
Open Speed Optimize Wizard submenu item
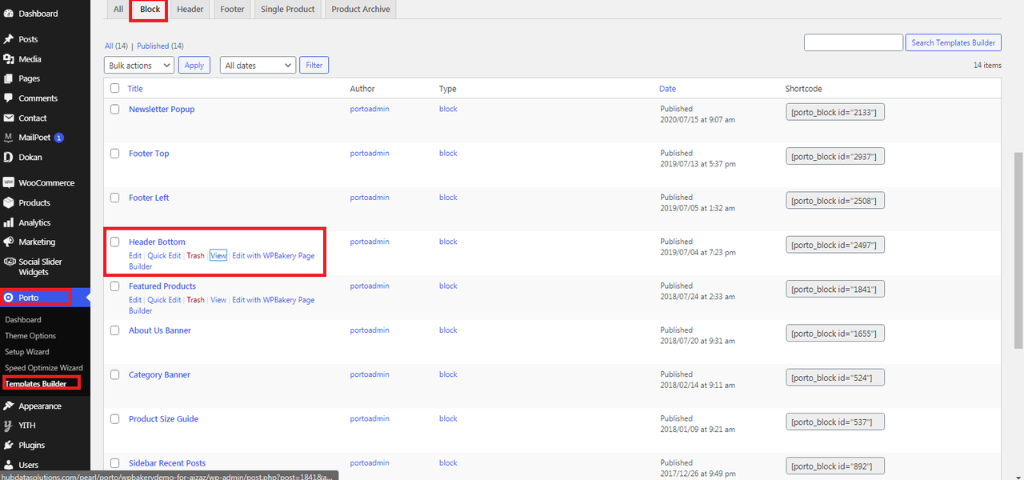point(44,368)
